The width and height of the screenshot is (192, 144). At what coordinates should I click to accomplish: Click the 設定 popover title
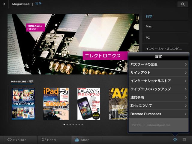159,56
